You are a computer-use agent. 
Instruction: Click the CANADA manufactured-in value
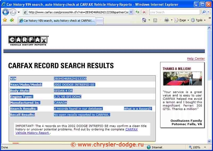point(60,103)
